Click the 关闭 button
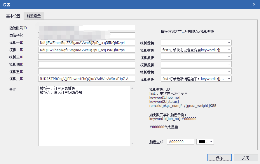Screen dimensions: 260x164 click(245, 158)
